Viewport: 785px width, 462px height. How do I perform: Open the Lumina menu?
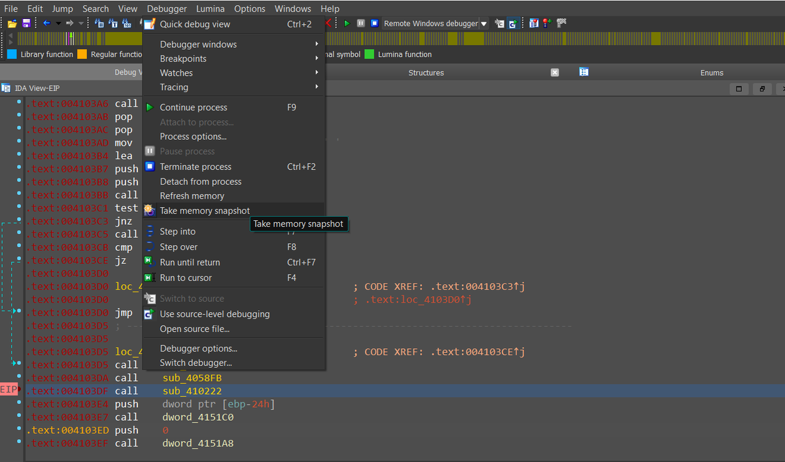pyautogui.click(x=211, y=8)
